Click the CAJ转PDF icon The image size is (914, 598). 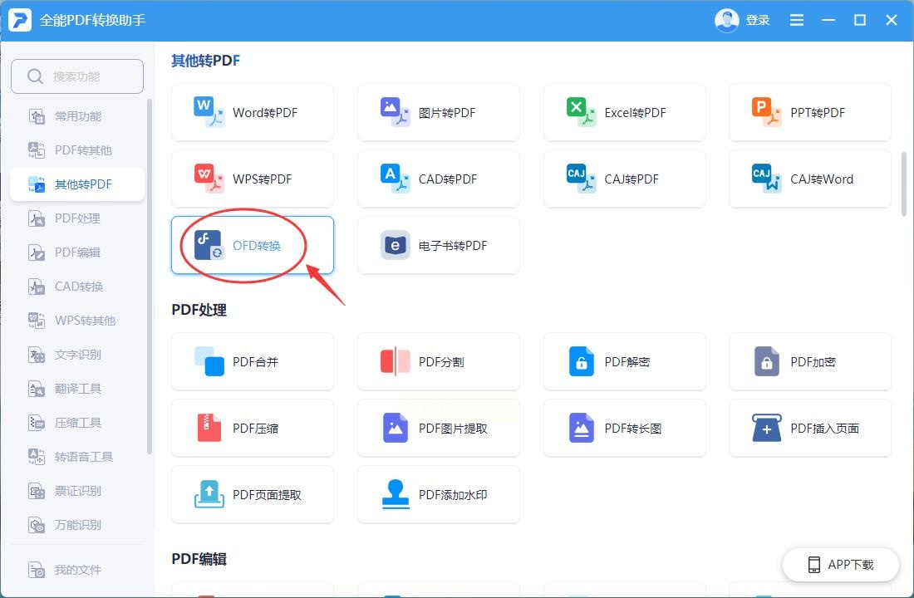581,179
